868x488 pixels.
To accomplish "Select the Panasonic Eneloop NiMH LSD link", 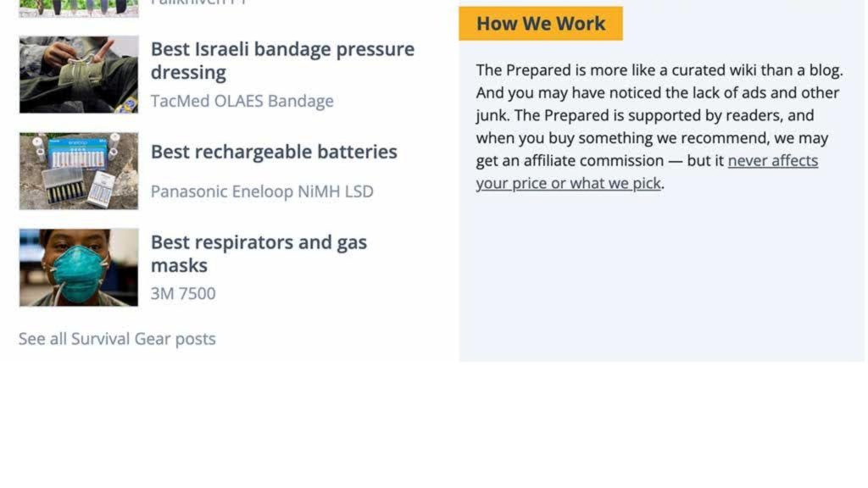I will pyautogui.click(x=261, y=191).
